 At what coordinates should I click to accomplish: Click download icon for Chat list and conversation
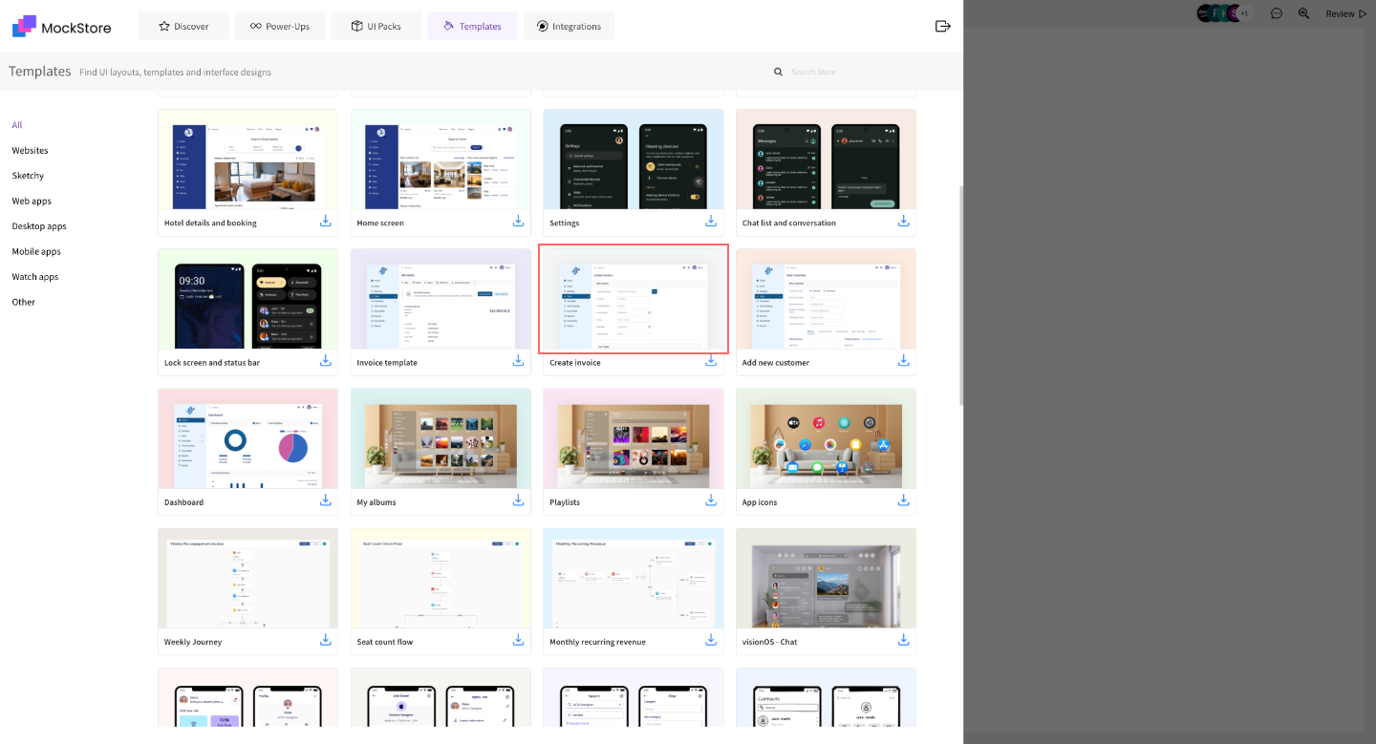[903, 222]
